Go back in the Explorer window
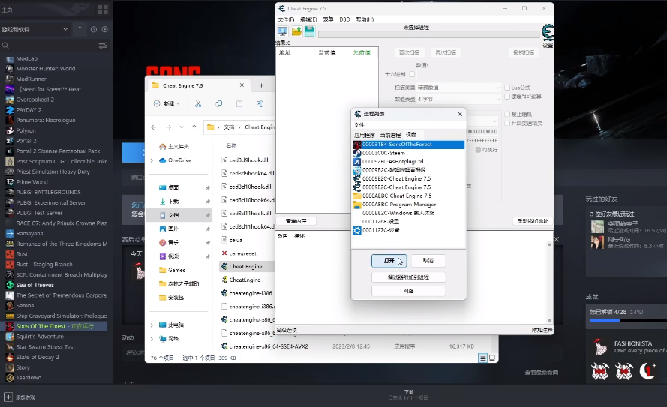The width and height of the screenshot is (667, 407). [x=154, y=127]
